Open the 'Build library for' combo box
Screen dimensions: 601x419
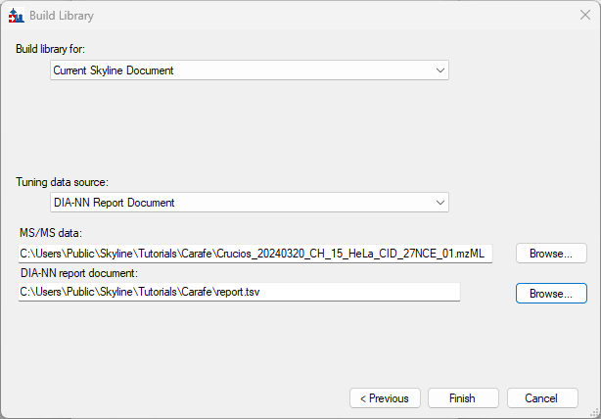pyautogui.click(x=249, y=70)
